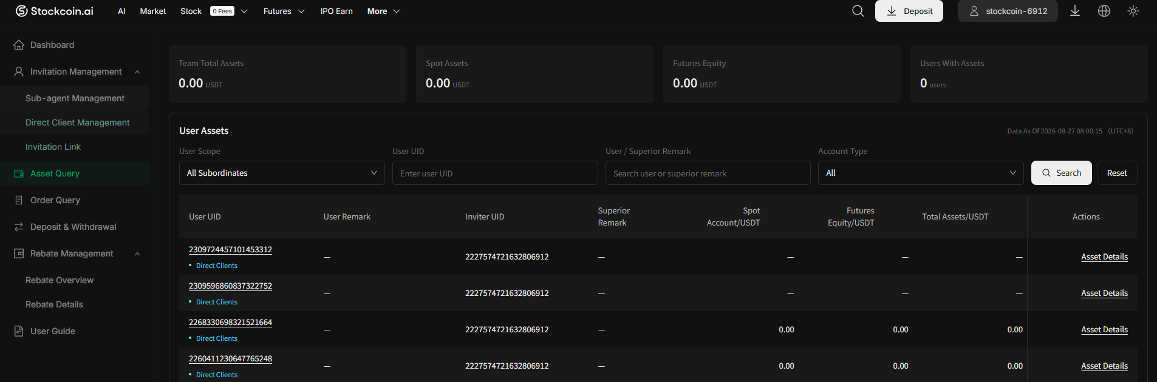Open the app download icon in header
1157x382 pixels.
point(1075,11)
